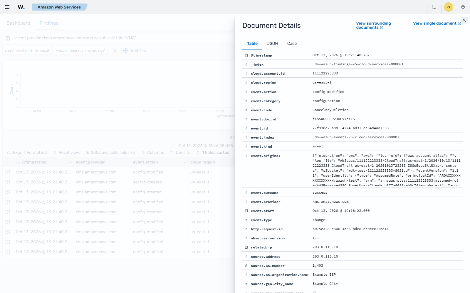Image resolution: width=470 pixels, height=293 pixels.
Task: Switch to the JSON tab
Action: tap(272, 43)
